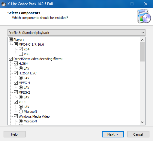This screenshot has width=153, height=141.
Task: Click the component list scrollbar thumb
Action: pos(142,52)
